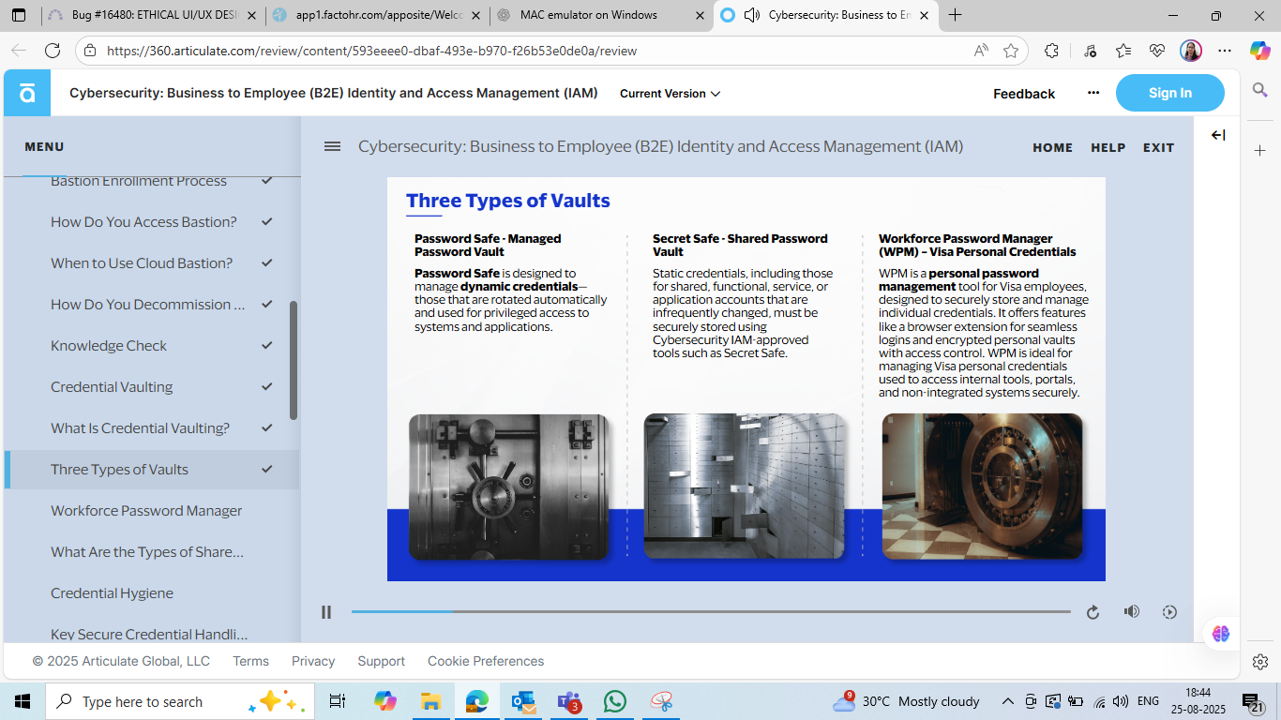Viewport: 1281px width, 720px height.
Task: Open the Favorites list icon
Action: point(1123,51)
